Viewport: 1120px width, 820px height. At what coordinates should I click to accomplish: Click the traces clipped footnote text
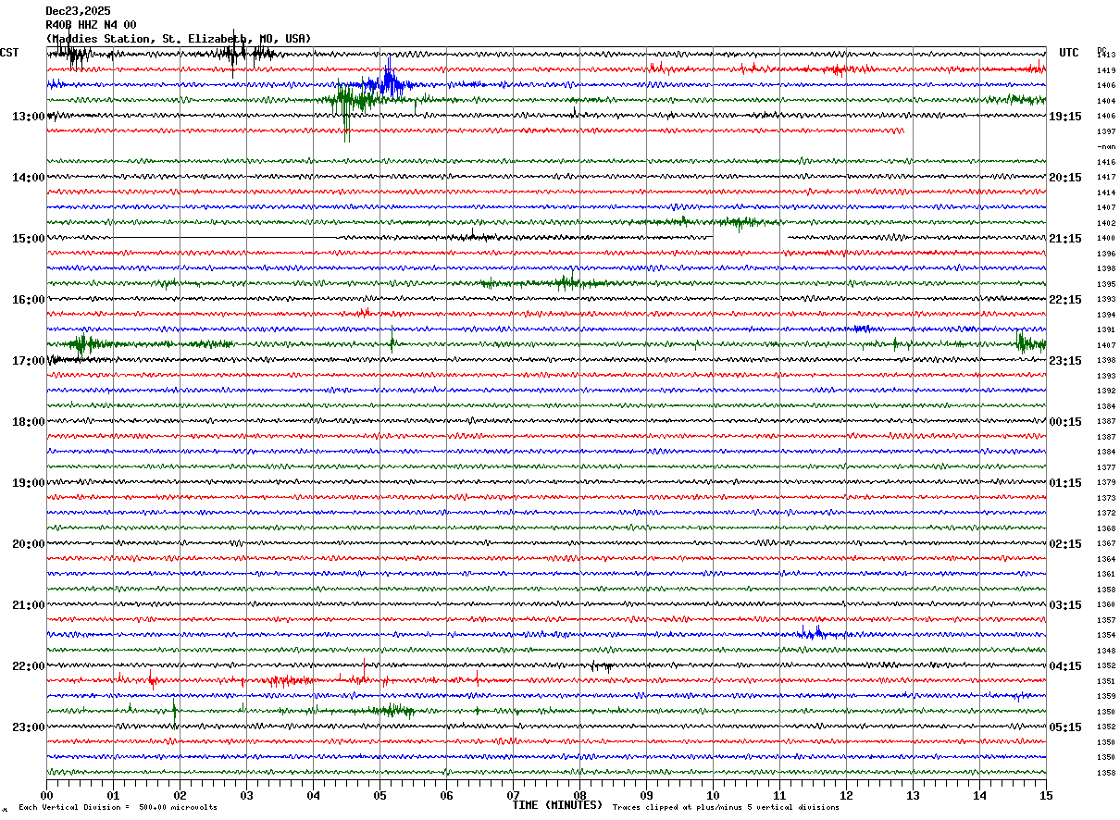[x=726, y=808]
